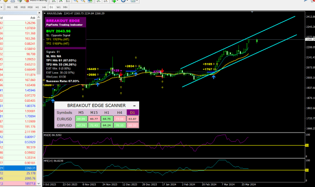The height and width of the screenshot is (187, 315).
Task: Click the scanner M5 column header
Action: (x=81, y=112)
